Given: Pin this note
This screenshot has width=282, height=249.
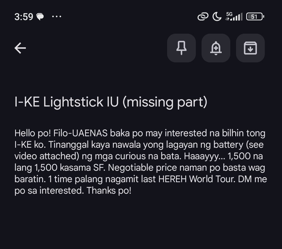Looking at the screenshot, I should point(181,48).
